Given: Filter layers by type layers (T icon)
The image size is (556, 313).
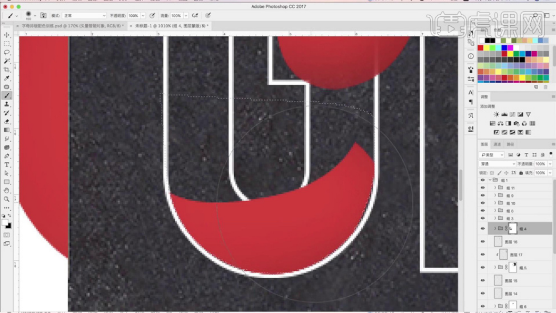Looking at the screenshot, I should (x=526, y=155).
